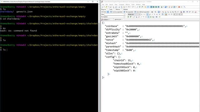This screenshot has width=200, height=112.
Task: Click the red Record macro icon
Action: 179,7
